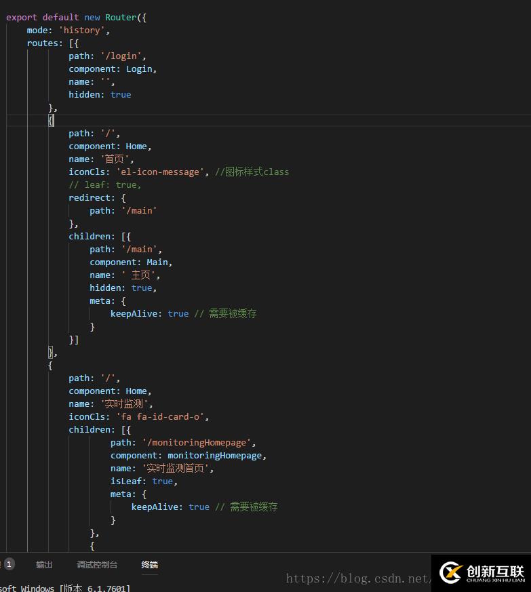Image resolution: width=531 pixels, height=592 pixels.
Task: Click the component: Main line
Action: pyautogui.click(x=131, y=262)
